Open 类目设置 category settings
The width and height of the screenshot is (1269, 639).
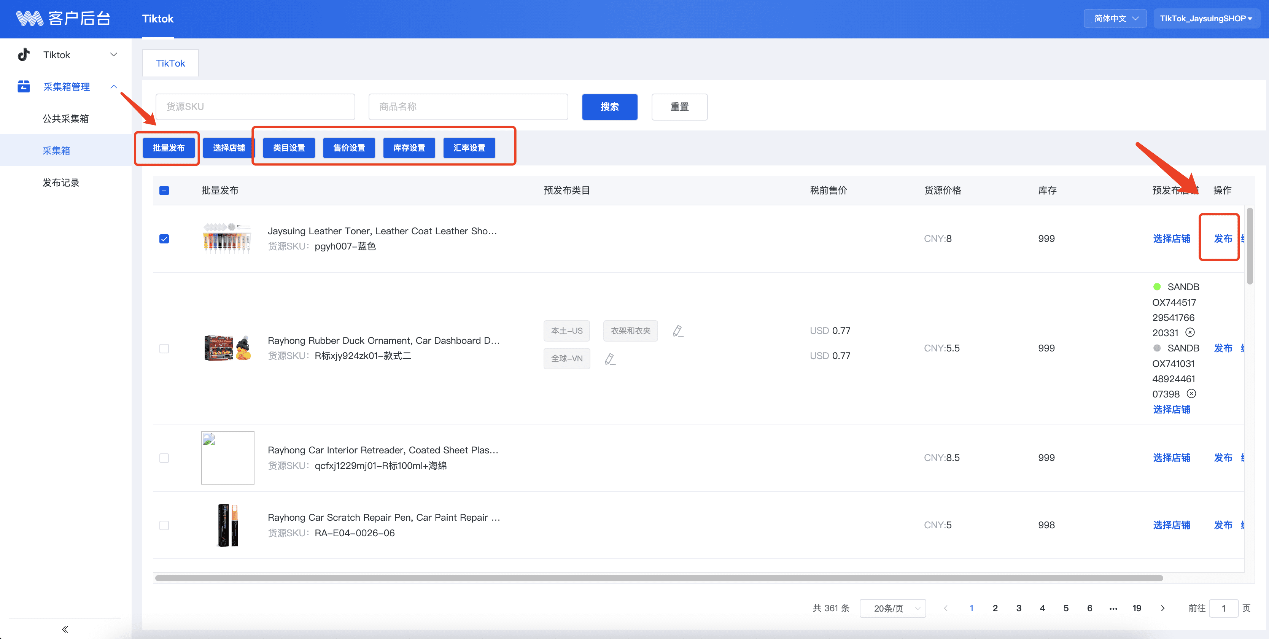(x=289, y=148)
